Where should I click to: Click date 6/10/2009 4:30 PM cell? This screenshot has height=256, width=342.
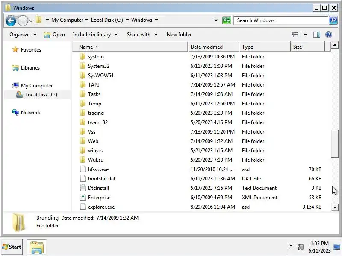pos(211,197)
